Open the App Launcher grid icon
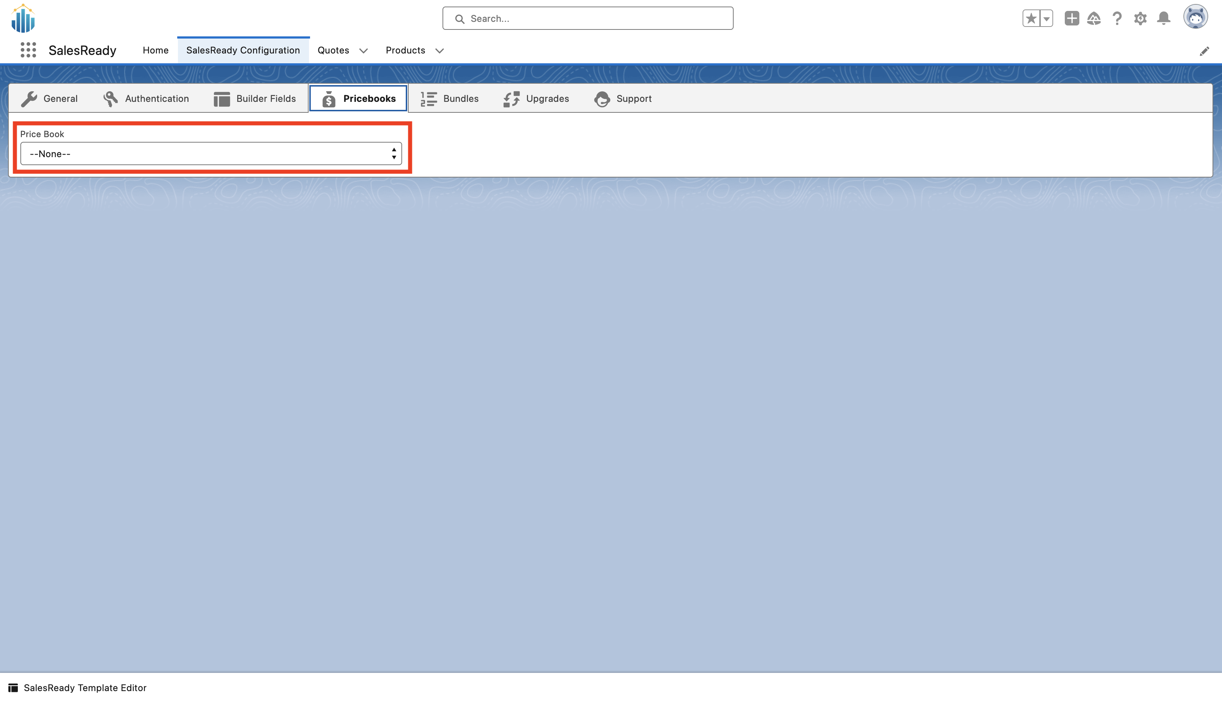Viewport: 1222px width, 702px height. 28,50
